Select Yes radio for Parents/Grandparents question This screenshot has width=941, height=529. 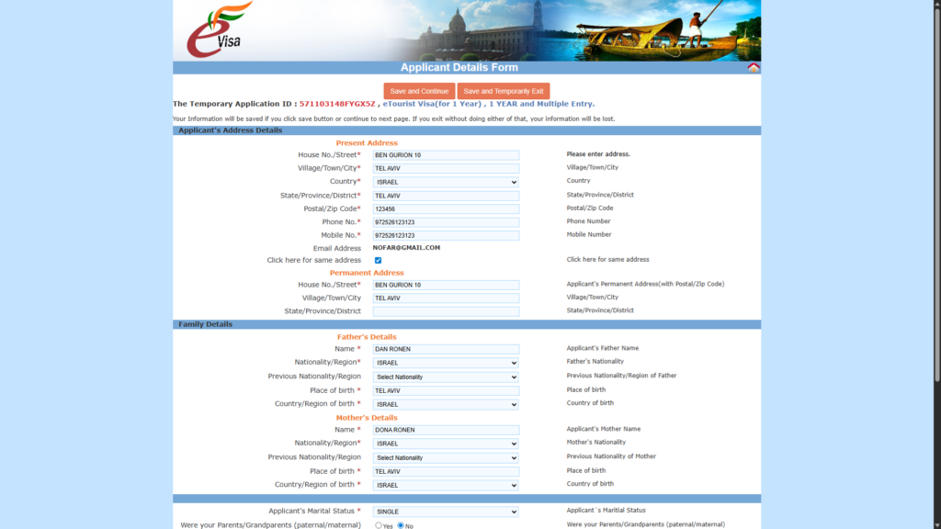[379, 525]
